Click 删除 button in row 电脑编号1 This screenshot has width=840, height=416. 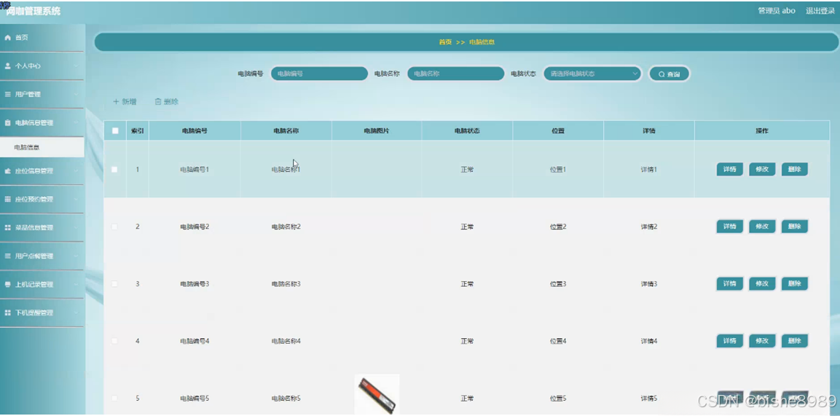(794, 169)
